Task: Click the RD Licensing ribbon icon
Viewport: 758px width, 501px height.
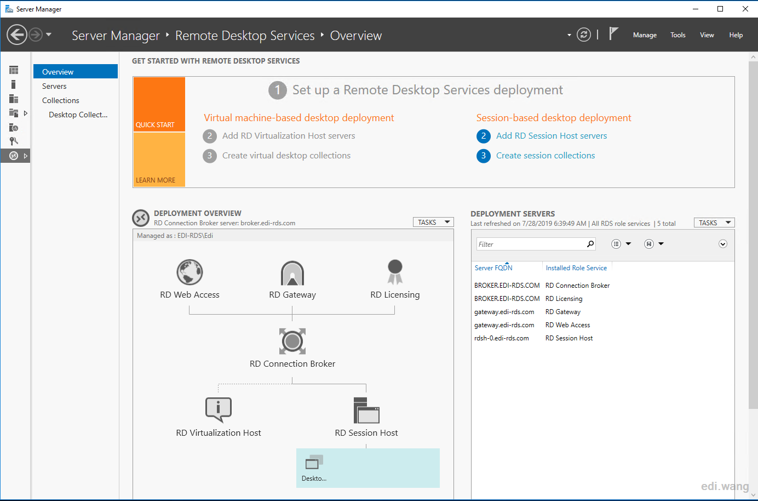Action: (x=395, y=272)
